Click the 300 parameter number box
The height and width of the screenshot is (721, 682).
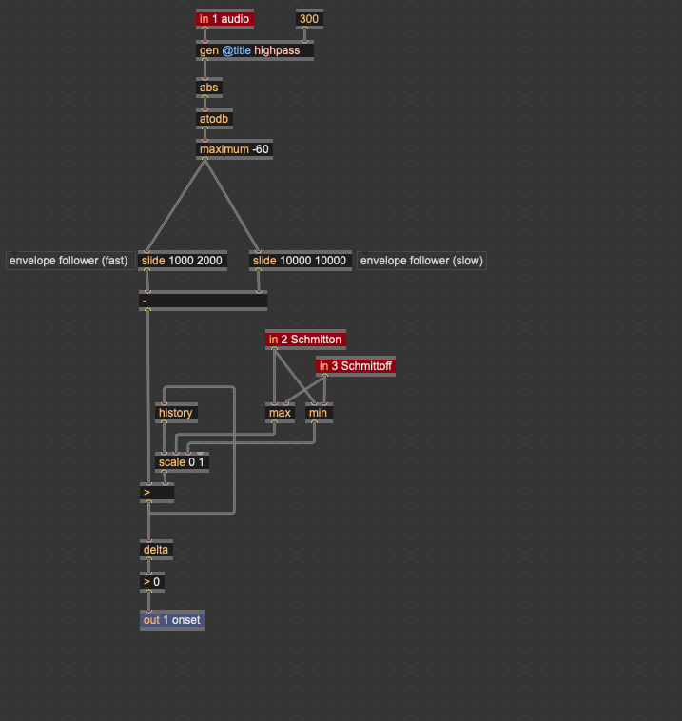(x=309, y=19)
